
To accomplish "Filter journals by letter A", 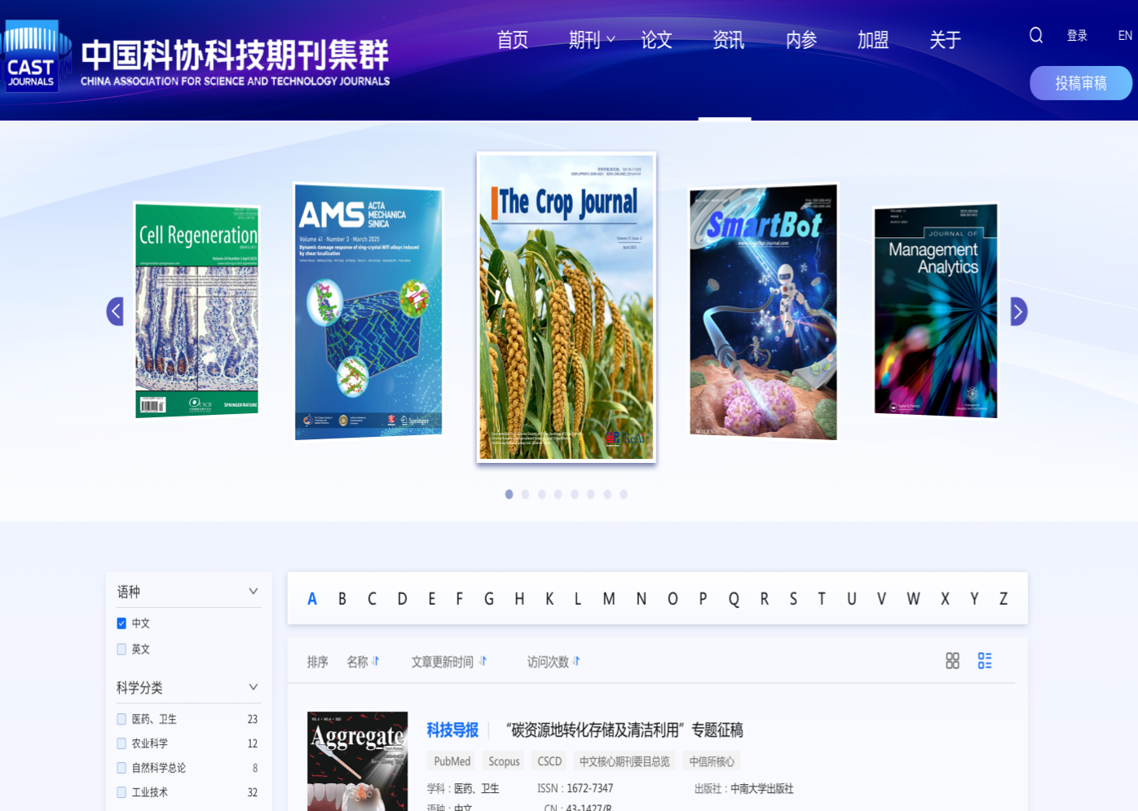I will coord(311,599).
